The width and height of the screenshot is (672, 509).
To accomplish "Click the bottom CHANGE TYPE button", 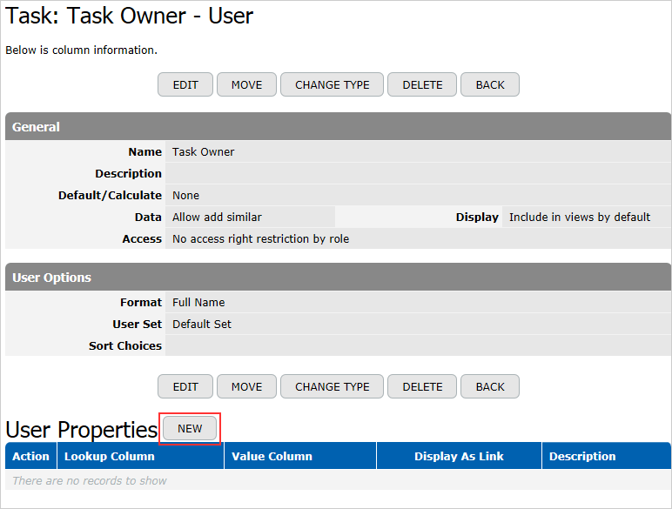I will (x=333, y=386).
